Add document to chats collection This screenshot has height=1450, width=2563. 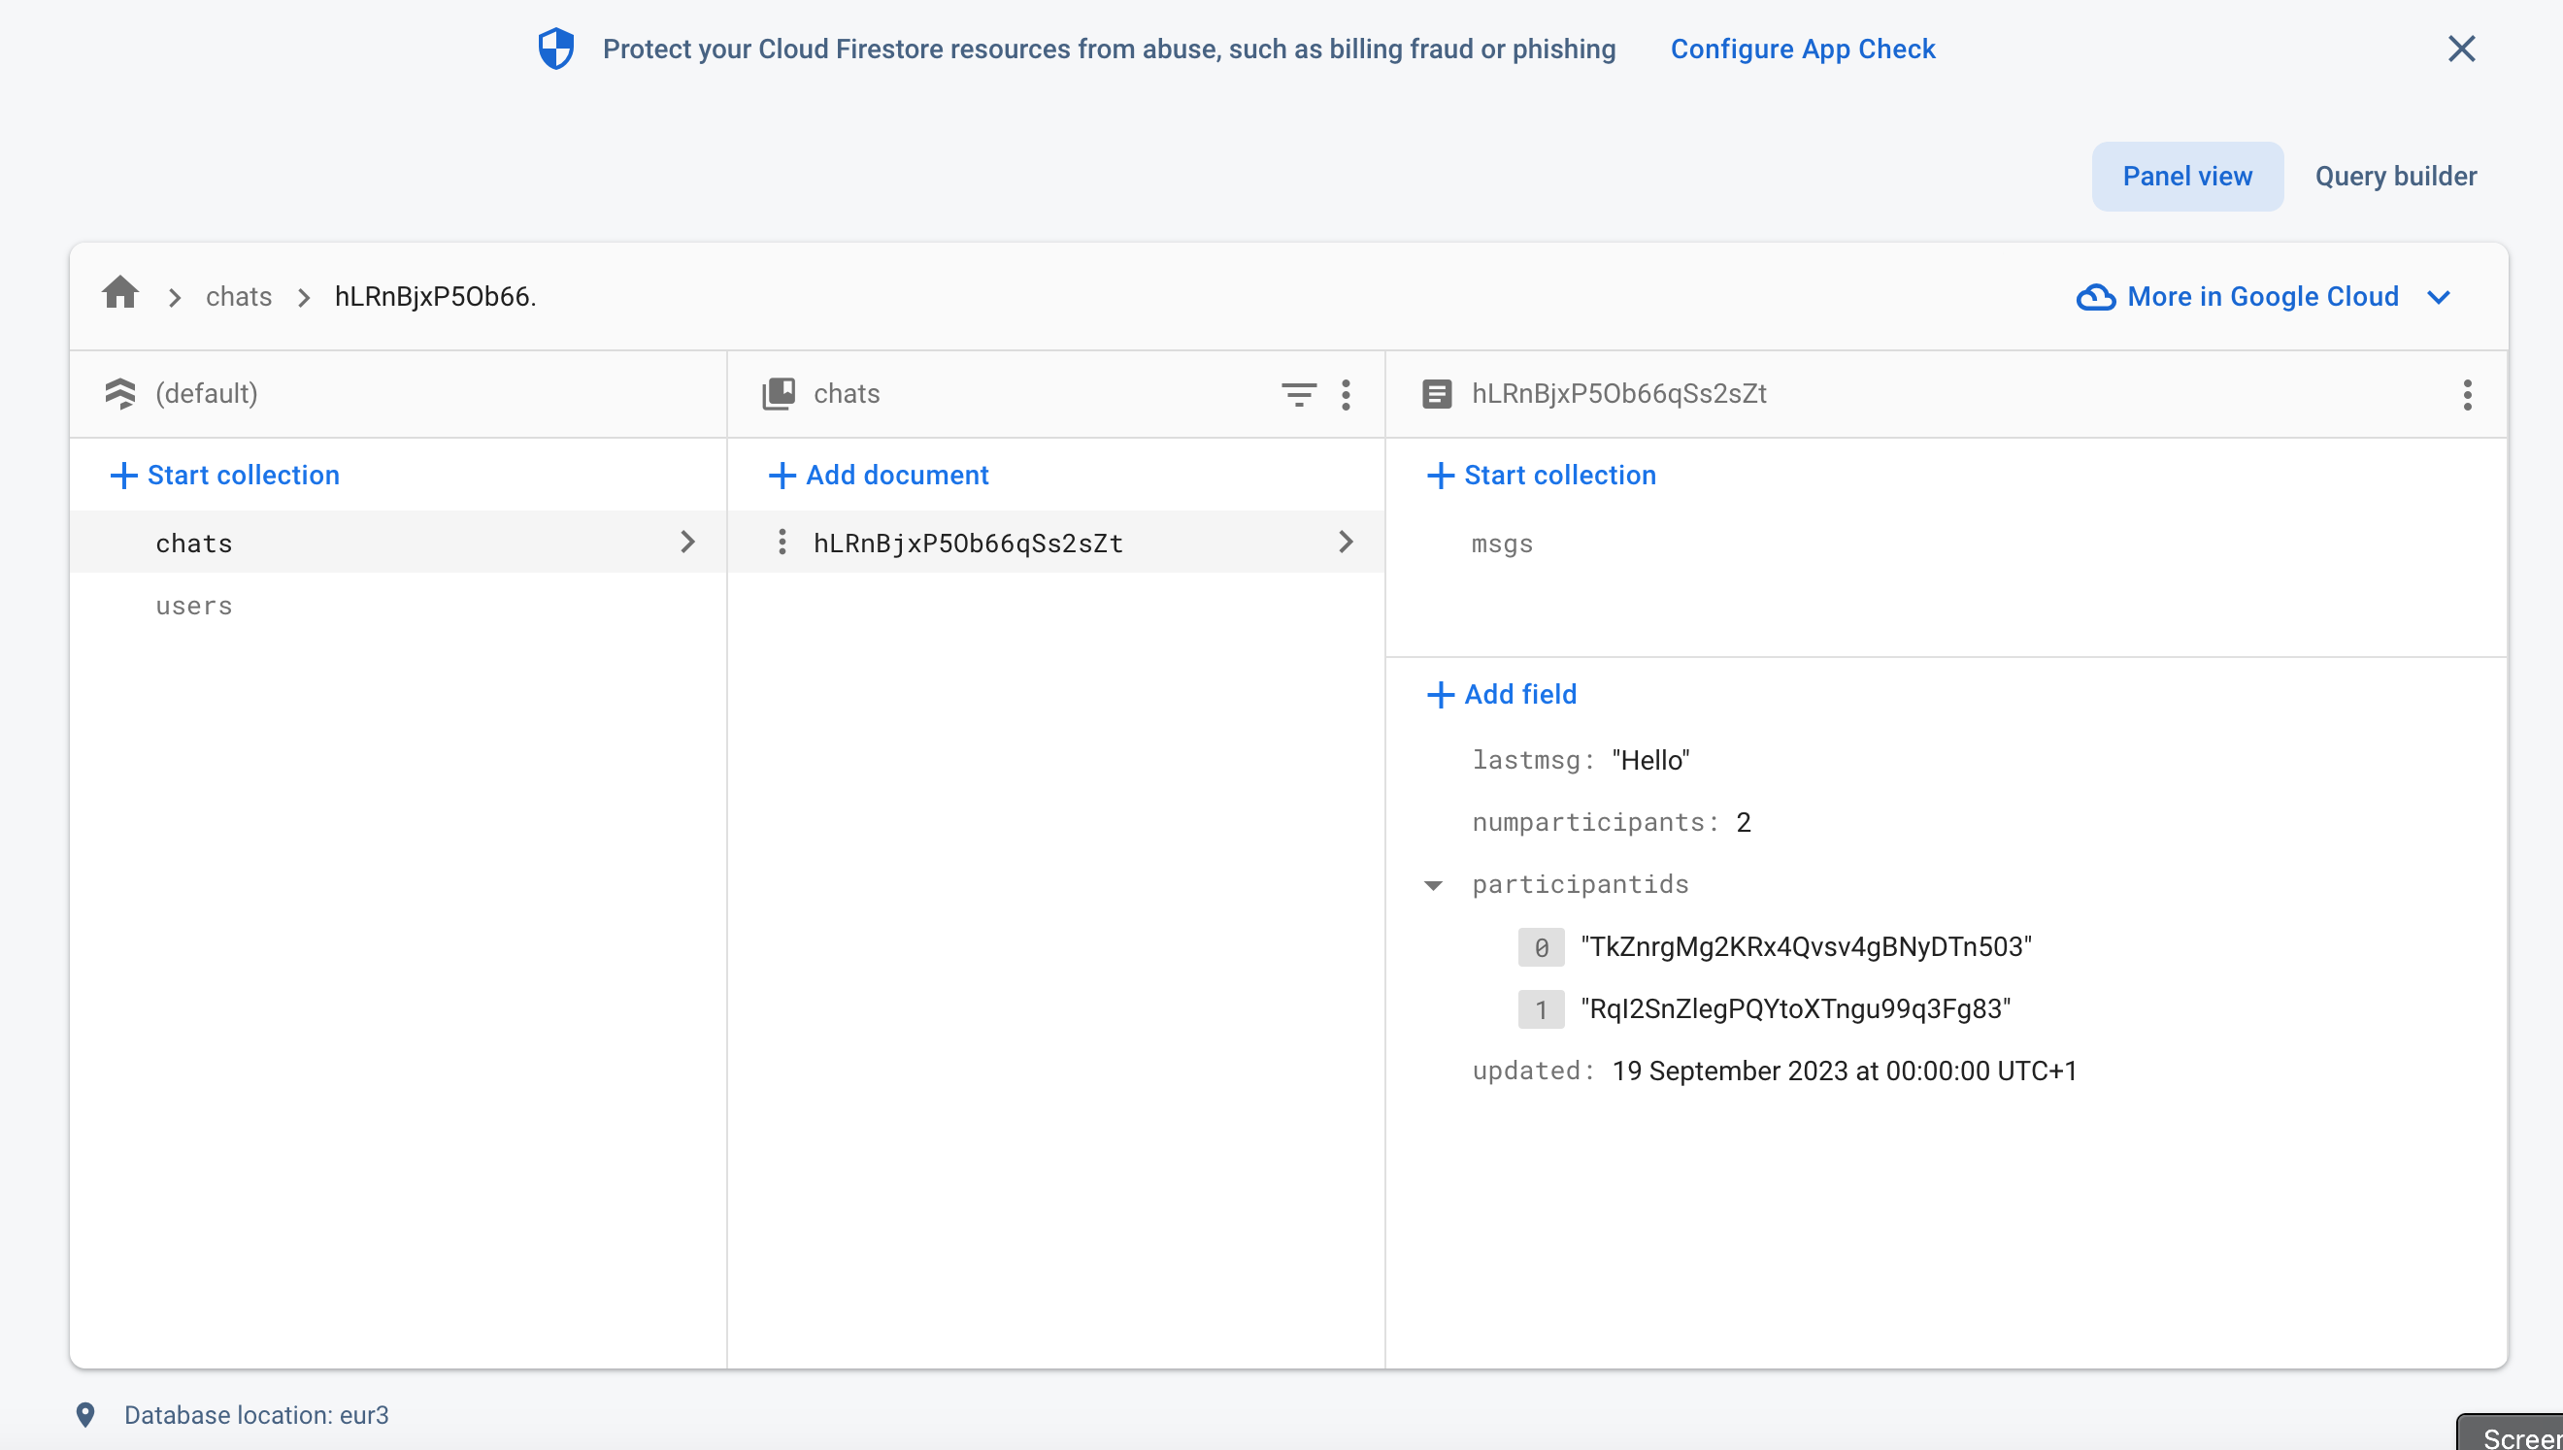879,475
